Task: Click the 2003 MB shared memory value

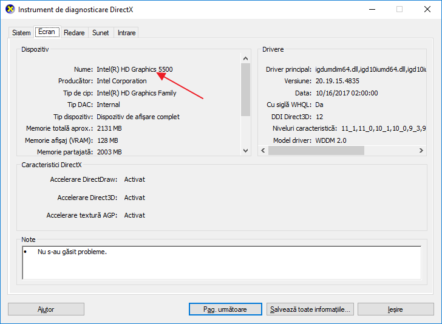Action: point(109,152)
